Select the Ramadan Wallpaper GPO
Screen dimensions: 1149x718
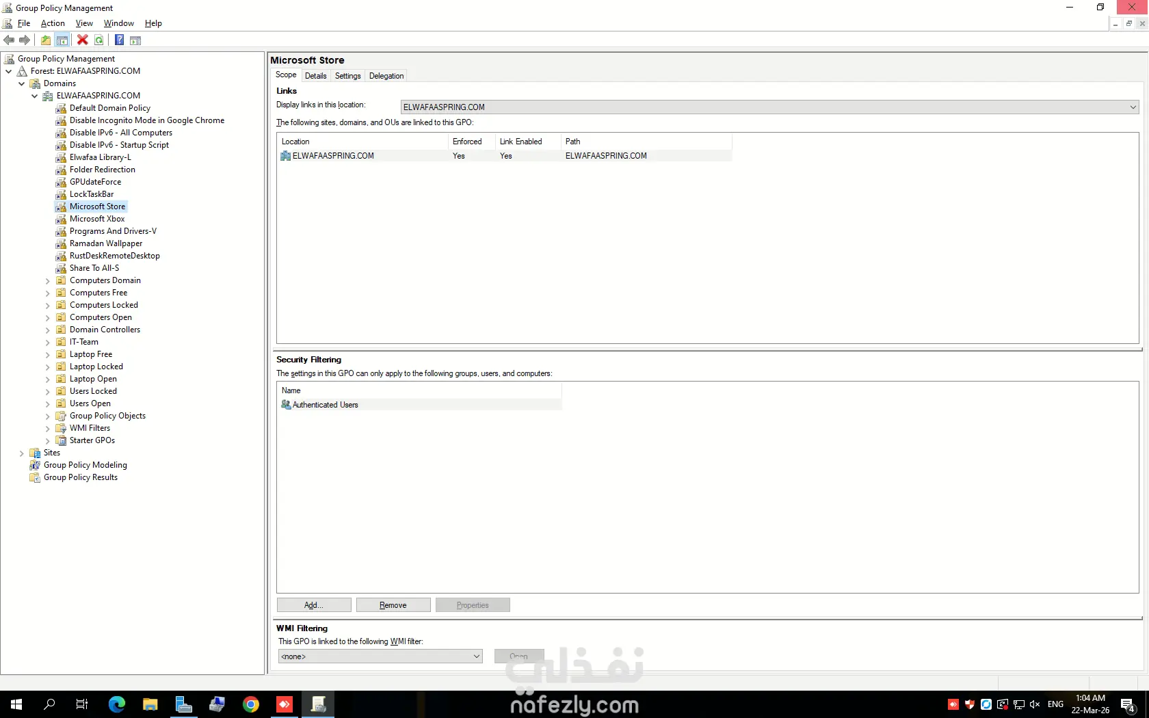click(x=106, y=243)
